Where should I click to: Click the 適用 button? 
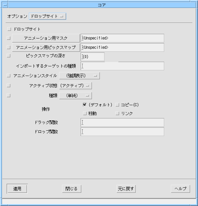(x=17, y=189)
